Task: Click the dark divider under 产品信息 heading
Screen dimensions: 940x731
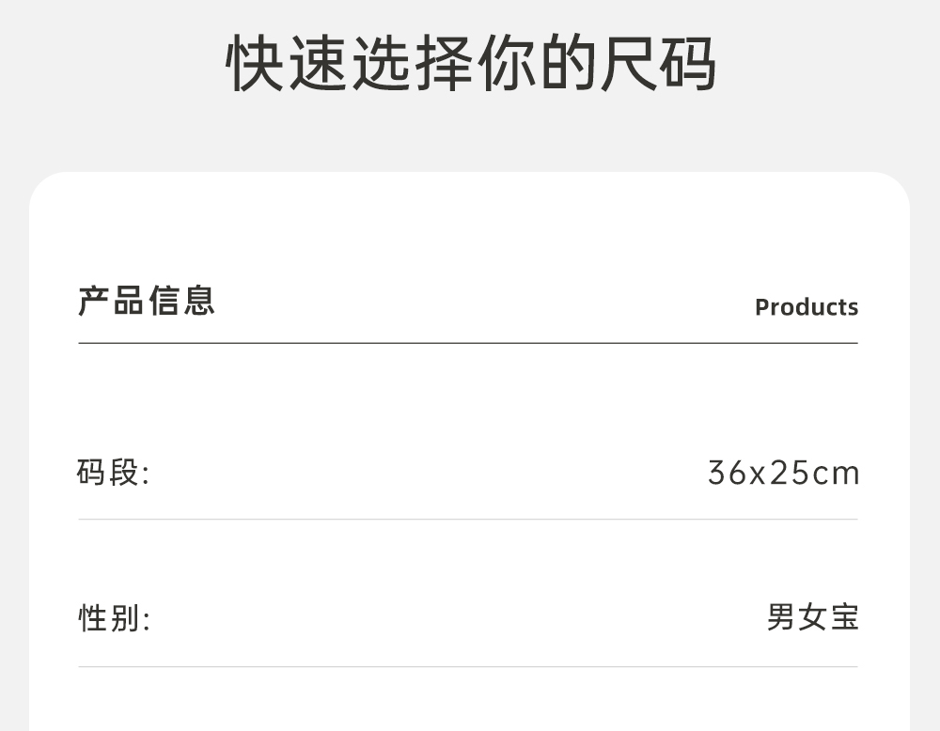Action: [x=468, y=344]
